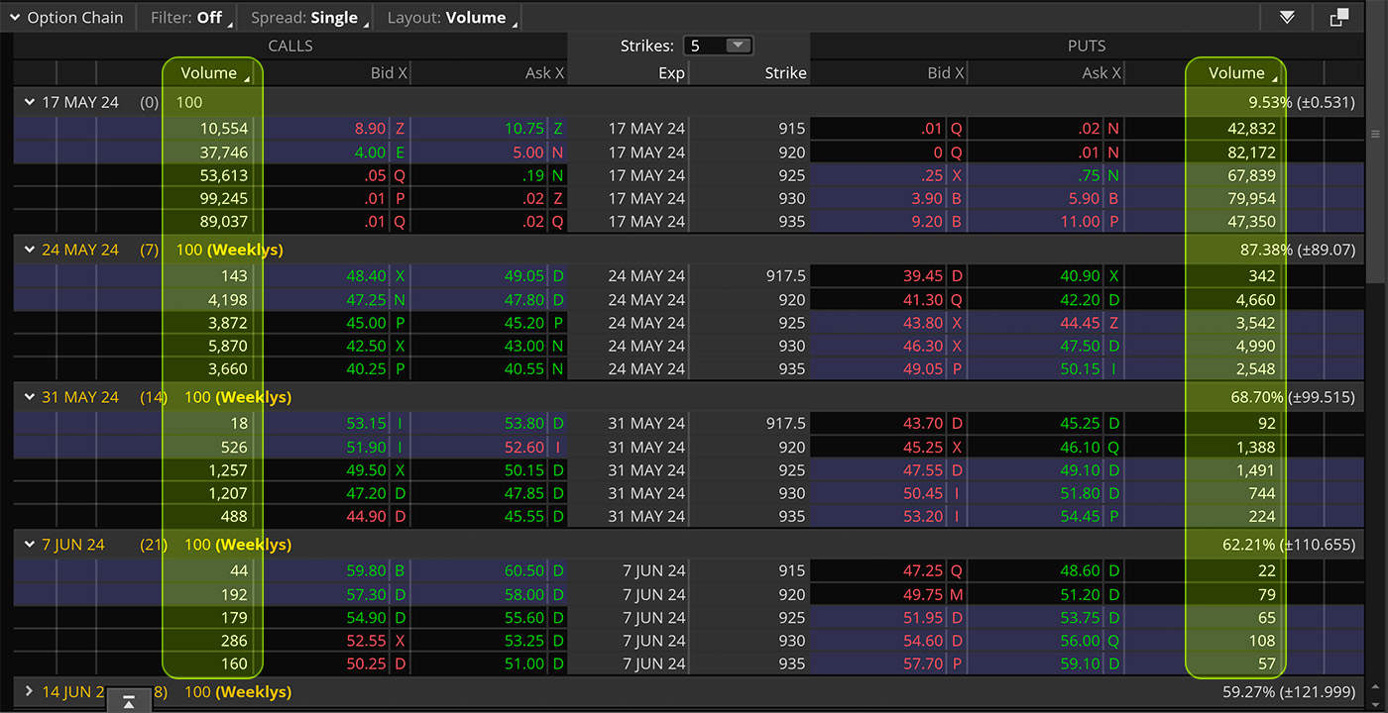Click call volume 286 in 7 JUN 930

click(x=235, y=641)
